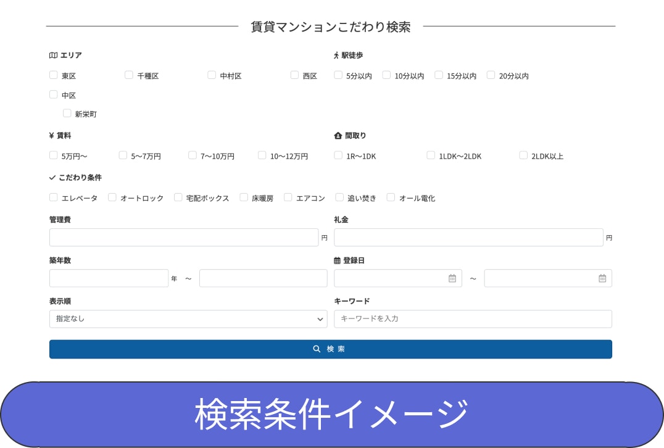Select 5分以内 walking distance checkbox
Viewport: 664px width, 448px height.
coord(338,75)
